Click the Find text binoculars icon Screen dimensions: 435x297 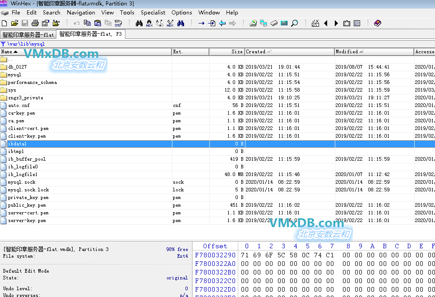(139, 23)
